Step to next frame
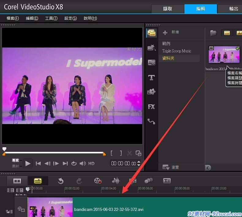The width and height of the screenshot is (242, 217). coord(56,163)
